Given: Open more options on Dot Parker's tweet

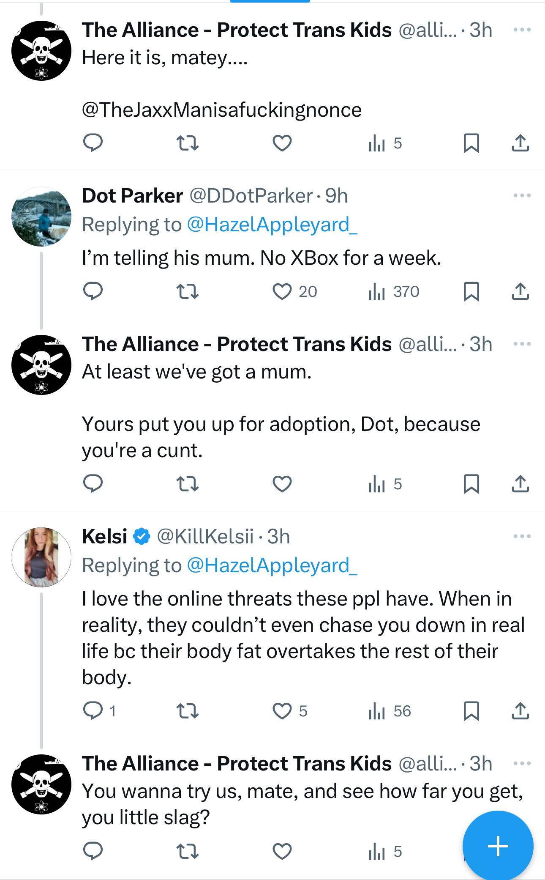Looking at the screenshot, I should click(522, 195).
